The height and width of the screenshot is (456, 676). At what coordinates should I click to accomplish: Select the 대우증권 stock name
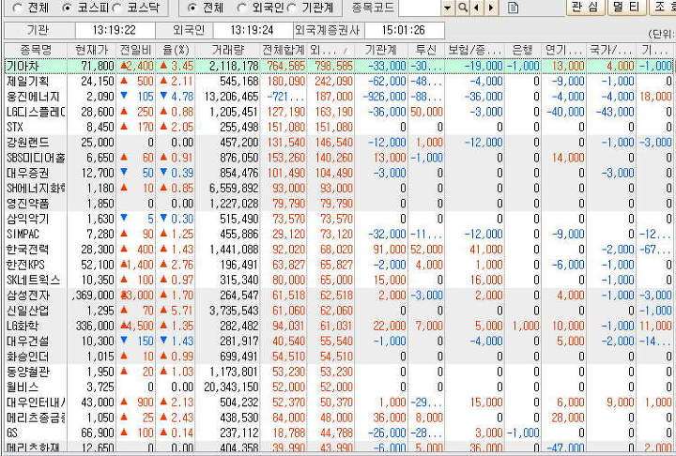click(x=27, y=174)
